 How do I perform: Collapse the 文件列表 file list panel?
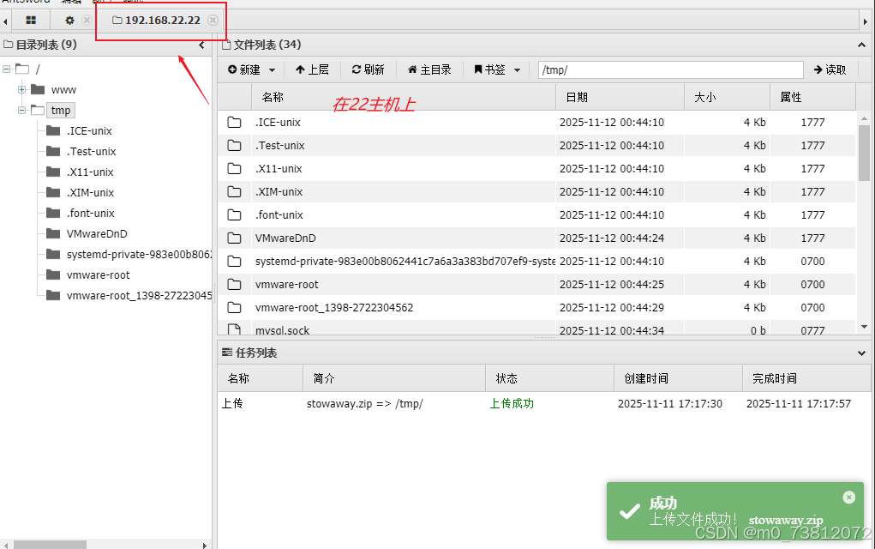pos(861,45)
